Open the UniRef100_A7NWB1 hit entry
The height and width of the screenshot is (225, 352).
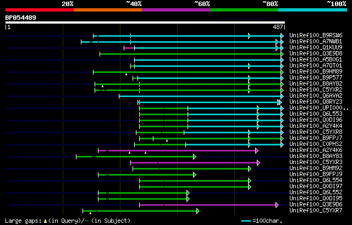click(x=316, y=41)
